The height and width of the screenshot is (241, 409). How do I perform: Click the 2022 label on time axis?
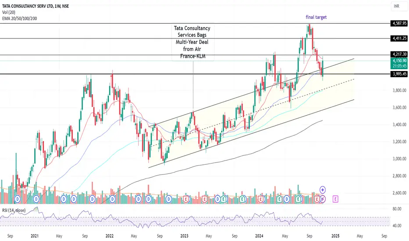click(110, 236)
